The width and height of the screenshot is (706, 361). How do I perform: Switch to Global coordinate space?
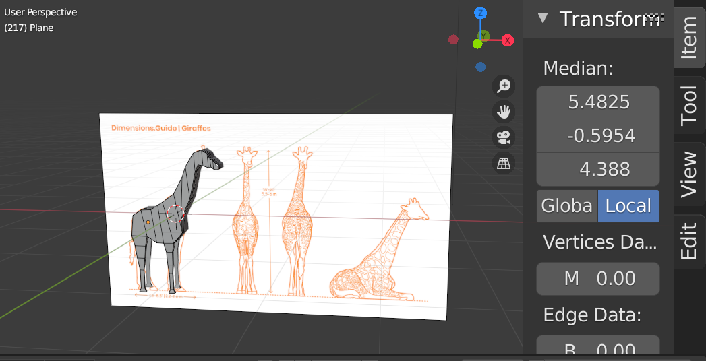[567, 206]
